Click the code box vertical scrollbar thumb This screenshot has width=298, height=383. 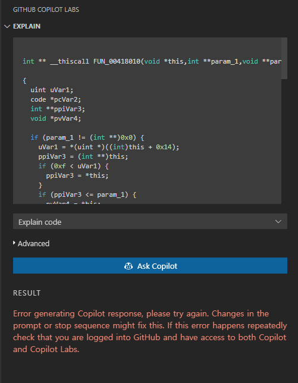click(x=284, y=58)
